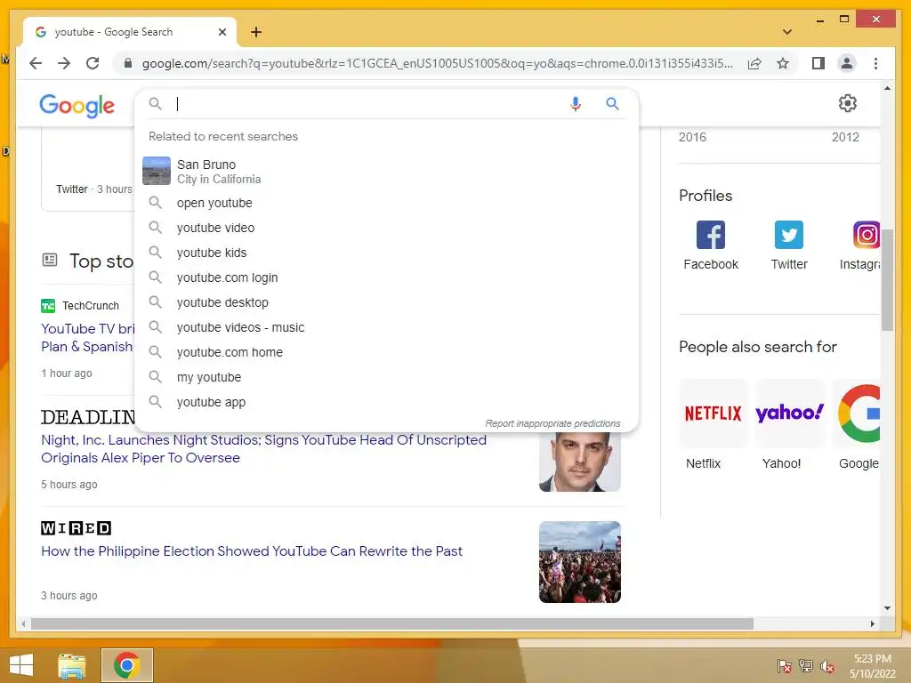This screenshot has width=911, height=683.
Task: Choose 'youtube app' suggestion
Action: tap(386, 403)
